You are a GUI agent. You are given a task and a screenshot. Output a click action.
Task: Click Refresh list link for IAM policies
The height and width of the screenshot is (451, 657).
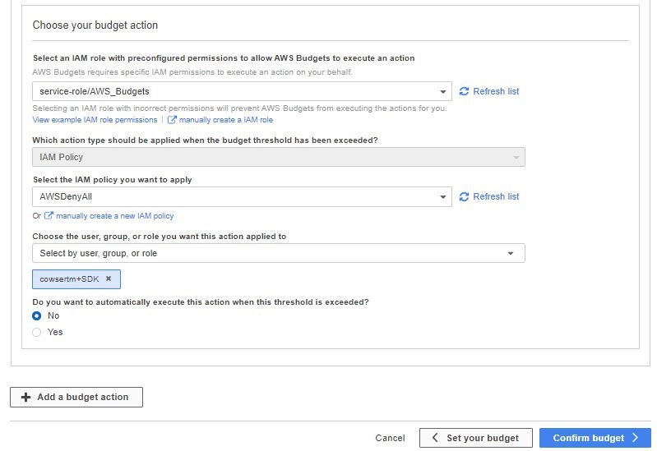tap(496, 197)
